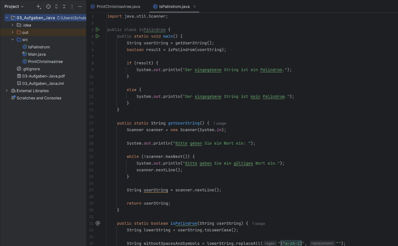Viewport: 398px width, 246px height.
Task: Run the IsPalindrom class via the line 3 gutter arrow
Action: pyautogui.click(x=98, y=30)
